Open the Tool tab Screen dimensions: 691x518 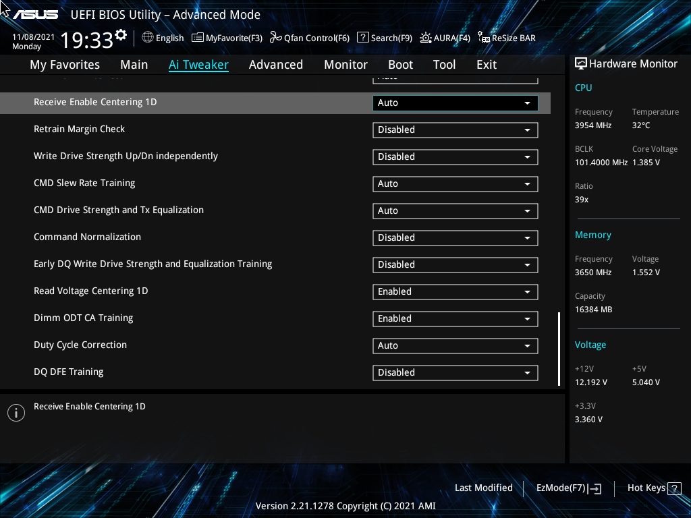point(444,65)
